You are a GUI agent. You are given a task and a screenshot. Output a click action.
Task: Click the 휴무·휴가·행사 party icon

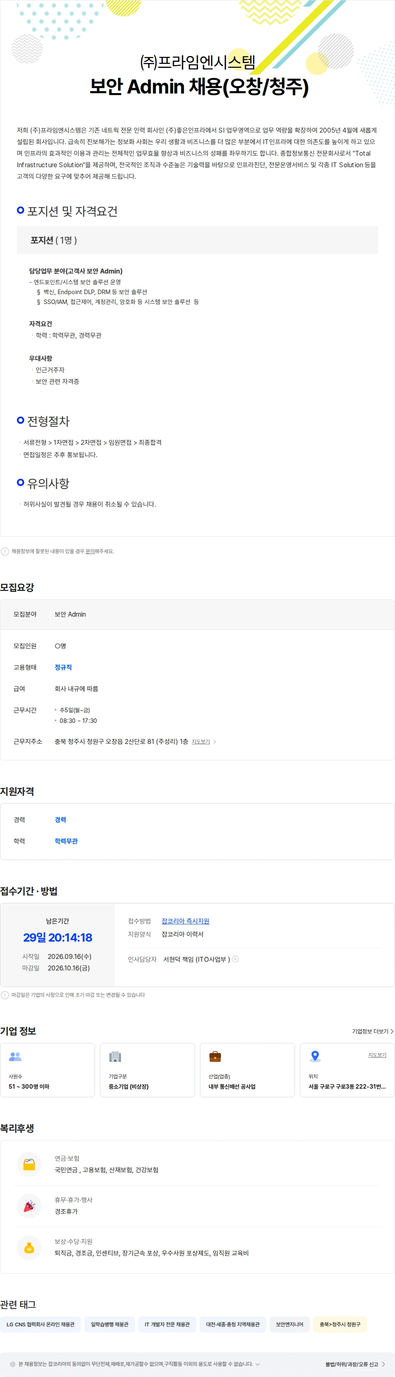(x=29, y=1206)
